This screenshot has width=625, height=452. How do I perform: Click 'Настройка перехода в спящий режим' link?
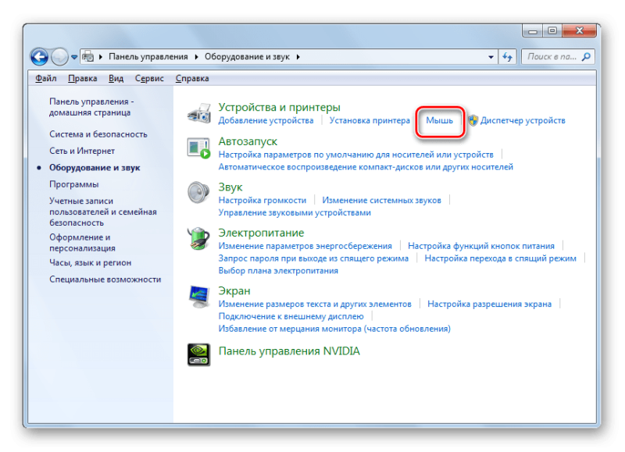tap(500, 258)
